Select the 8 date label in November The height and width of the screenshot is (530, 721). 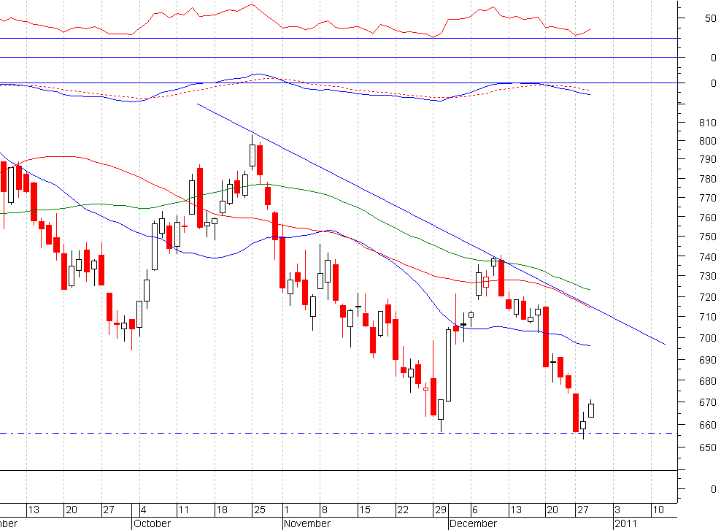point(325,510)
